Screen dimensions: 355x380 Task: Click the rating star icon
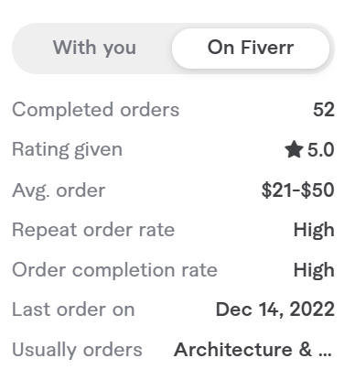coord(294,149)
